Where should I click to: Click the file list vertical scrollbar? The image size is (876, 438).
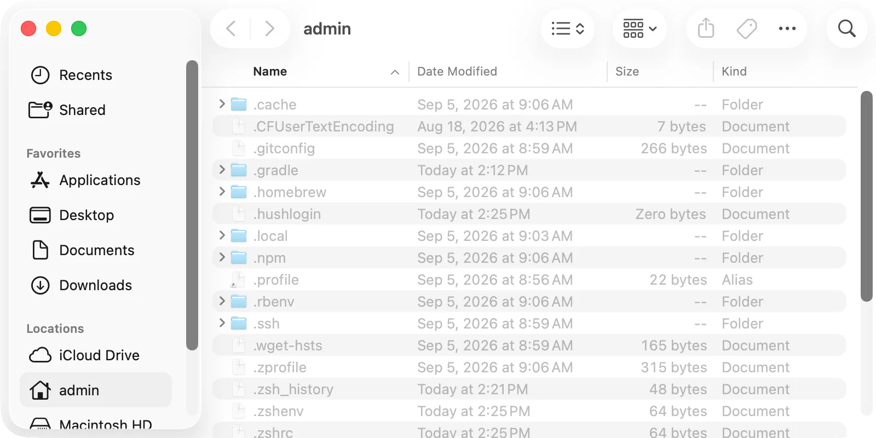[866, 196]
